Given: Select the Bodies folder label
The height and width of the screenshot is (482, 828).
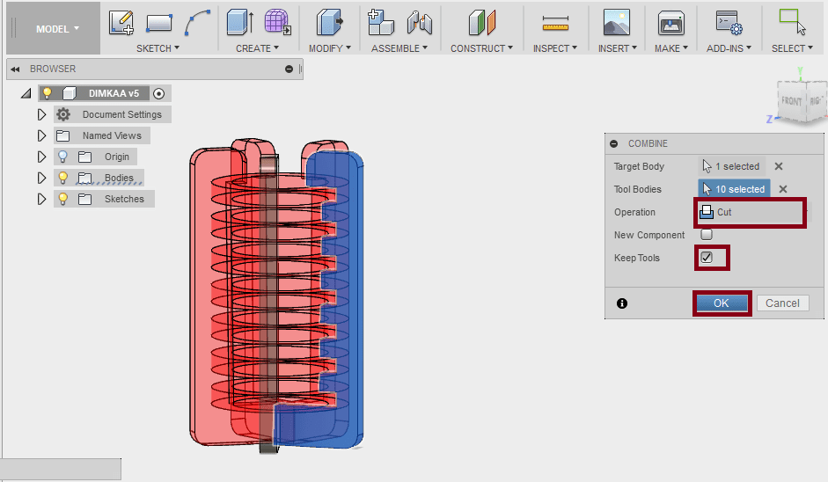Looking at the screenshot, I should click(119, 178).
